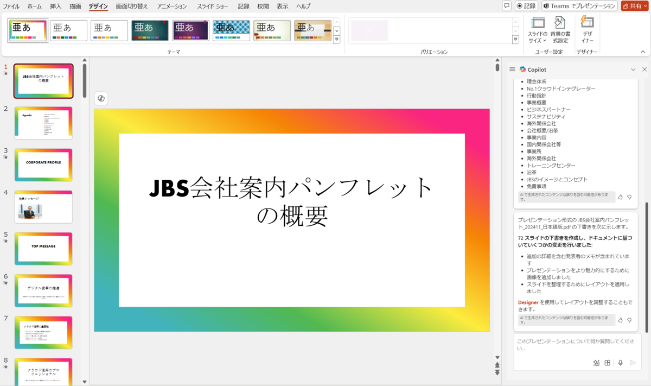Select slide 4 社長メッセージ thumbnail
651x386 pixels.
43,206
